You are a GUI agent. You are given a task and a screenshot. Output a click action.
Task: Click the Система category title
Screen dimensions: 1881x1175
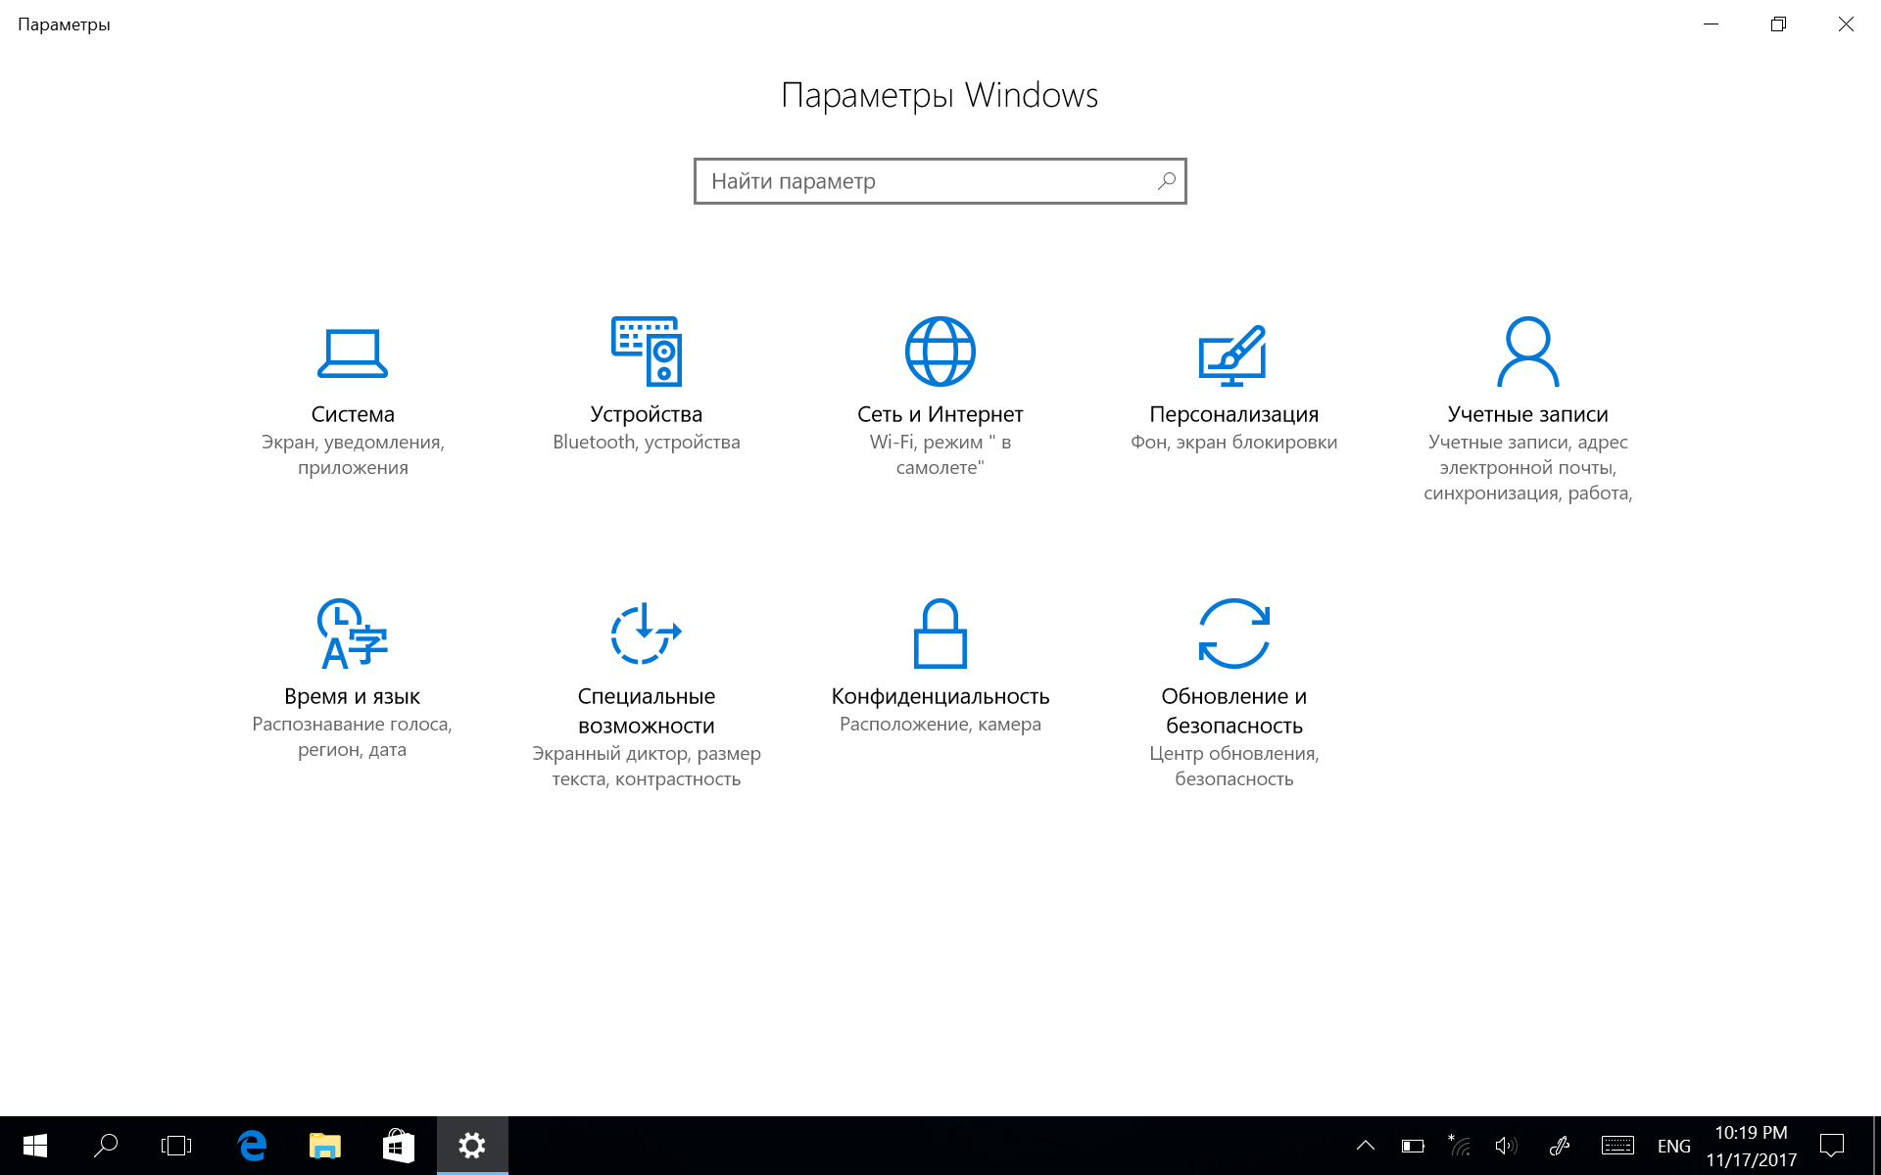click(353, 414)
